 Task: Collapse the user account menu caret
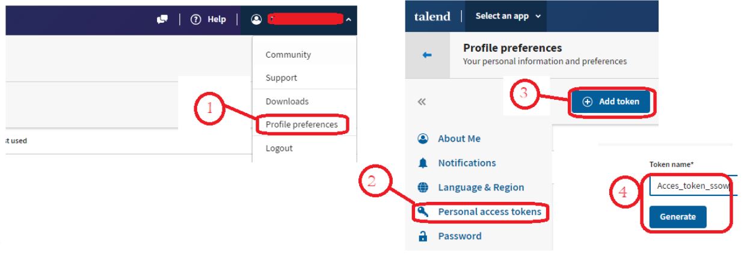click(349, 20)
